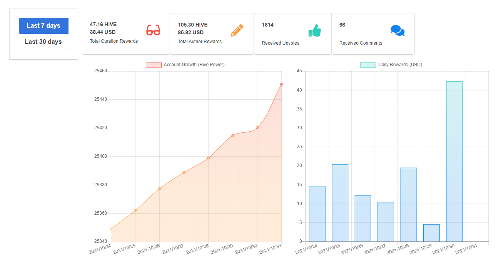Click the green thumbs-up upvotes icon
The image size is (496, 264).
point(314,31)
